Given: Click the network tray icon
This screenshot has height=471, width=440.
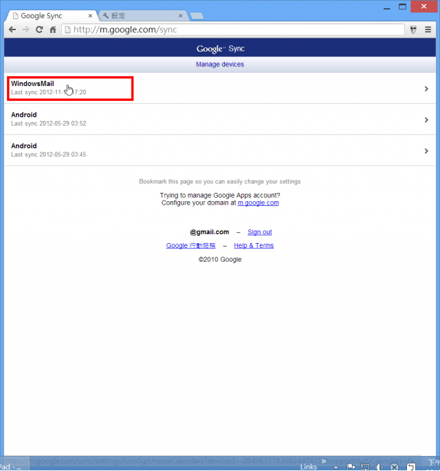Looking at the screenshot, I should [365, 467].
